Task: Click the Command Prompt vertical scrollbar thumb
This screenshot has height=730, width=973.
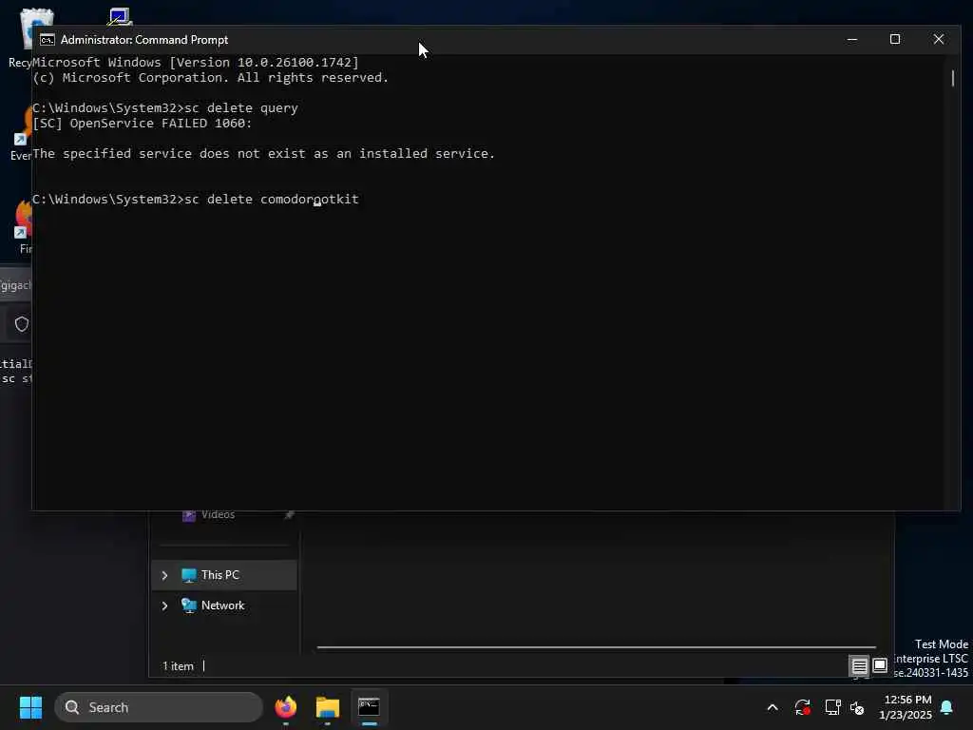Action: click(952, 78)
